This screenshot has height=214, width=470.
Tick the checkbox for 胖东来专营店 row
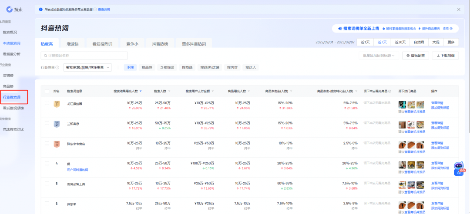pyautogui.click(x=47, y=143)
